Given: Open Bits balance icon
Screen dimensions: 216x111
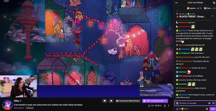Looking at the screenshot, I should tap(177, 109).
